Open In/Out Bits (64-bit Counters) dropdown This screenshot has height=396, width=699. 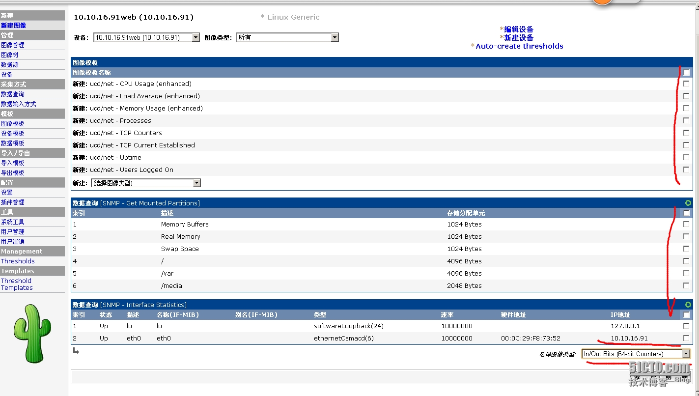click(636, 354)
